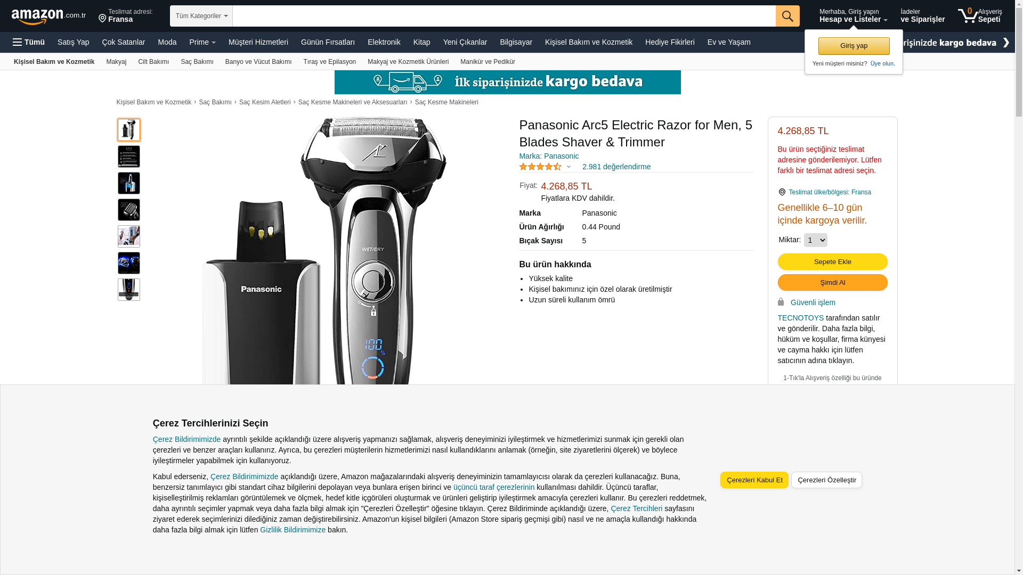The width and height of the screenshot is (1023, 575).
Task: Accept cookies with Çerezleri Kabul Et
Action: coord(754,480)
